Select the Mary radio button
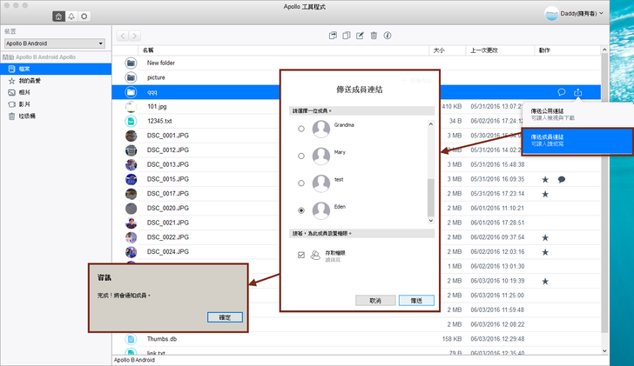The width and height of the screenshot is (634, 366). [x=301, y=156]
